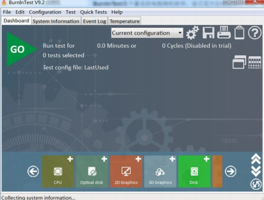Select the 3D Graphics test tile

tap(160, 171)
